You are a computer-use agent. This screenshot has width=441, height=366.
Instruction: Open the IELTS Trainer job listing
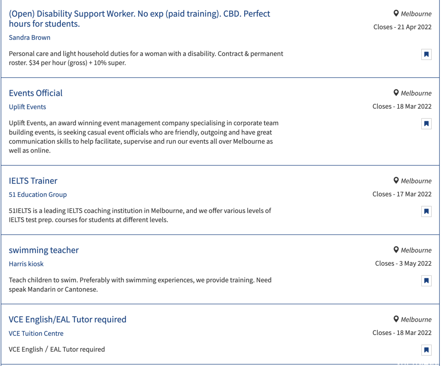(33, 181)
